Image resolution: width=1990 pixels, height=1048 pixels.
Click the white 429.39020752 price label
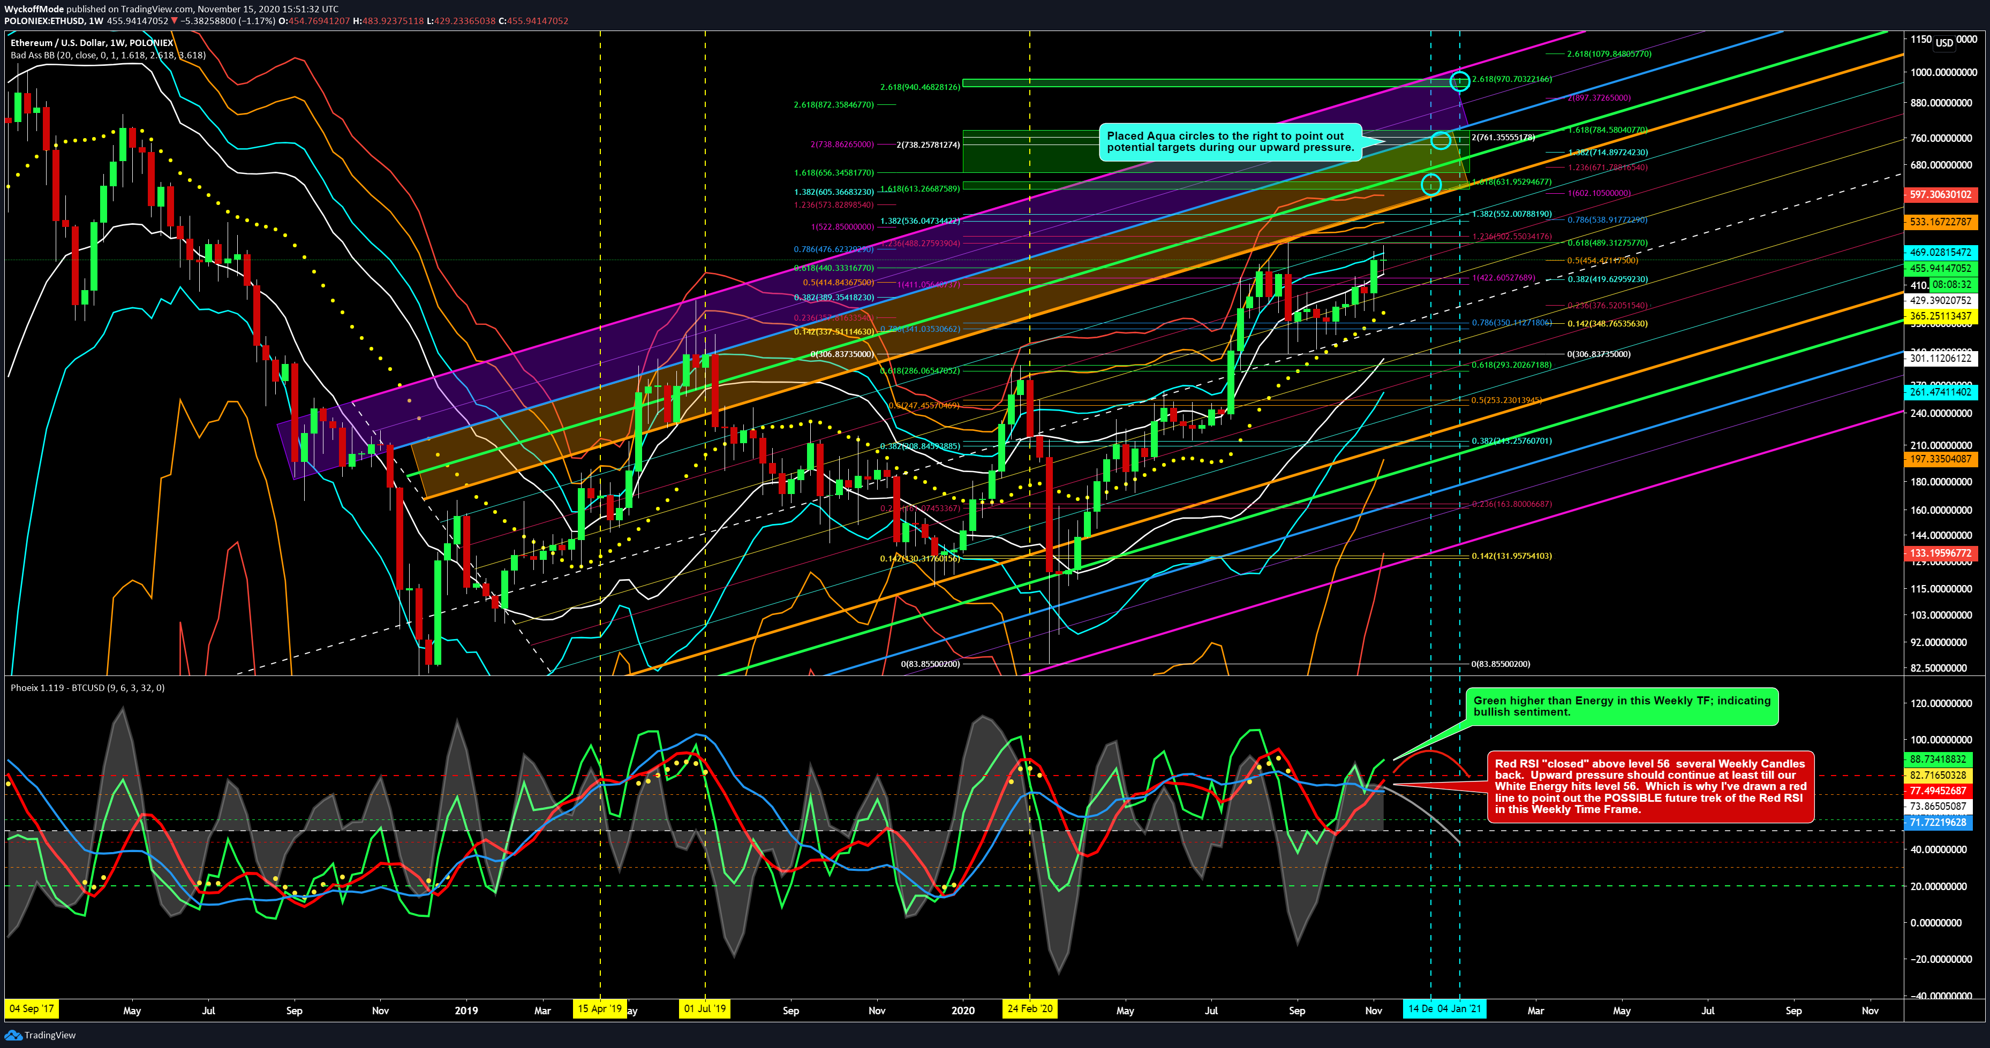1941,300
